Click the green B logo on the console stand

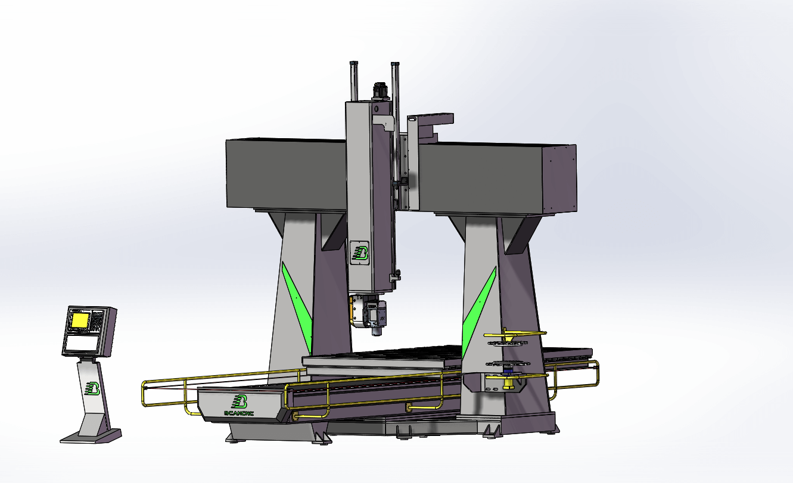point(92,389)
